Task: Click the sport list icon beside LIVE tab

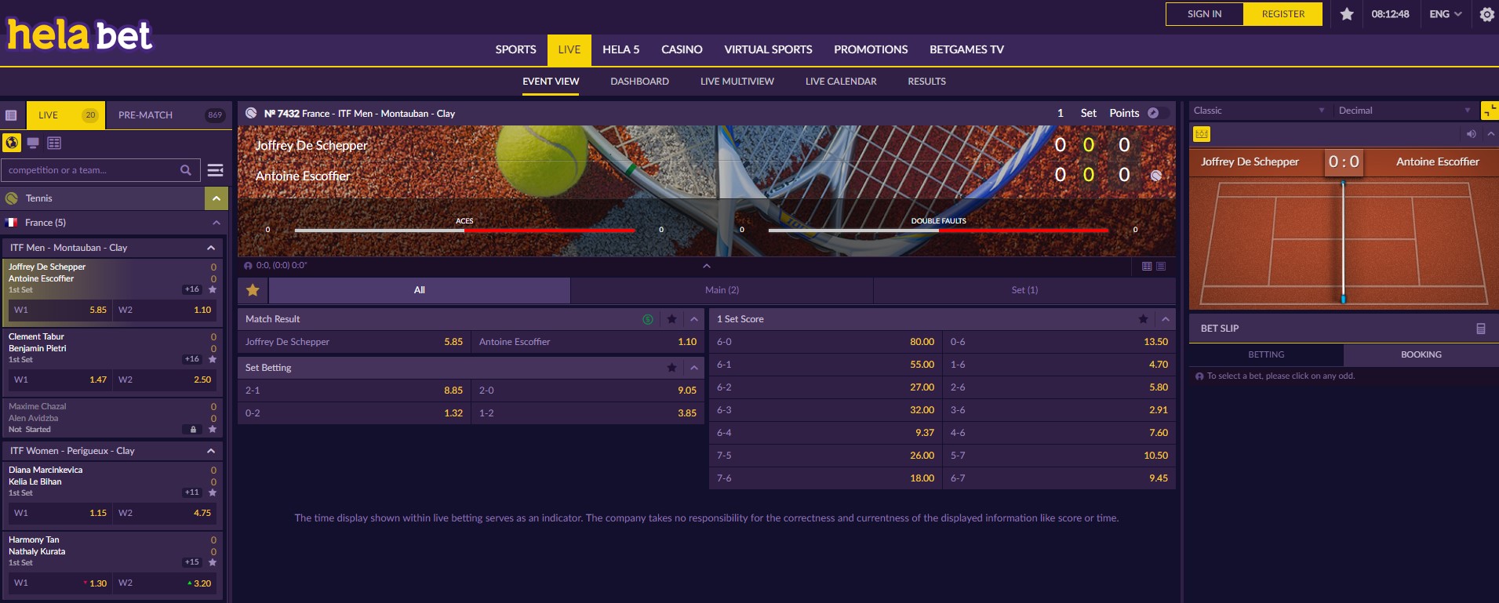Action: coord(12,115)
